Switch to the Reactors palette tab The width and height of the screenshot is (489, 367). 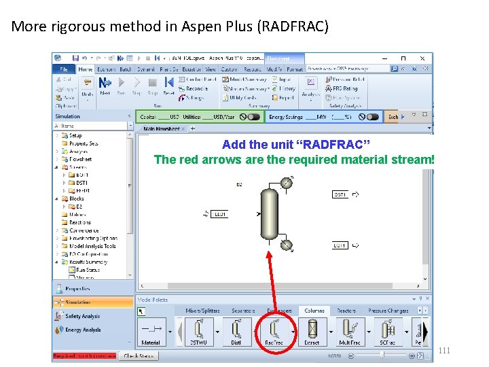click(346, 311)
